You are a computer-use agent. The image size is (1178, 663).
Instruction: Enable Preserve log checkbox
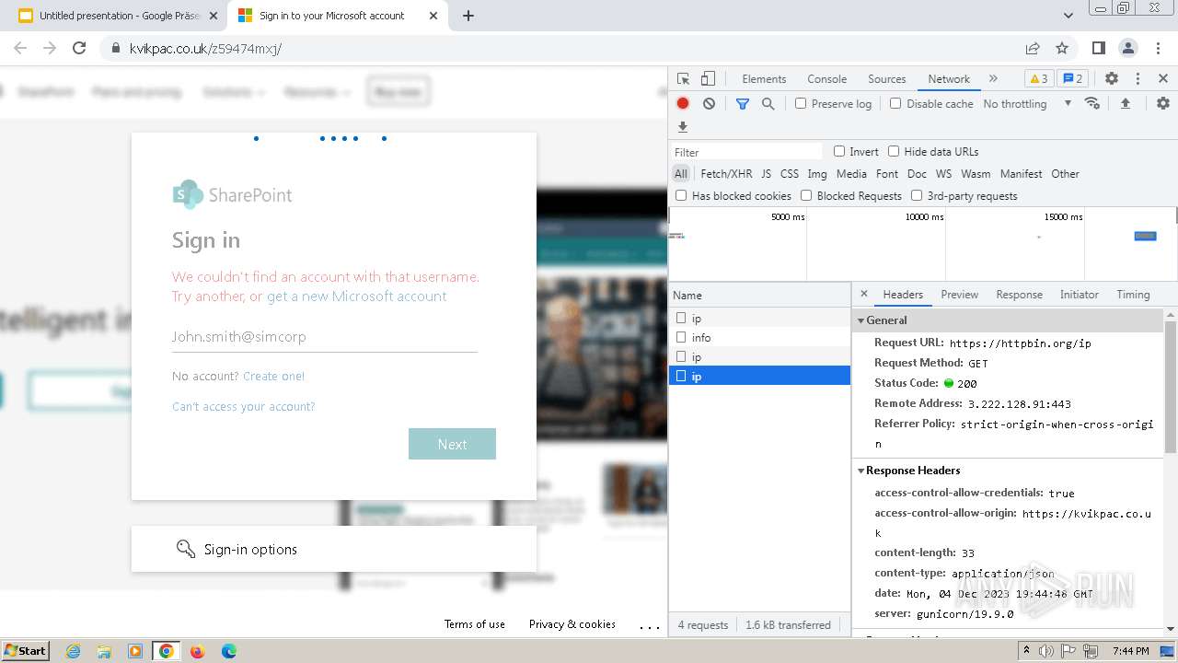[x=801, y=104]
